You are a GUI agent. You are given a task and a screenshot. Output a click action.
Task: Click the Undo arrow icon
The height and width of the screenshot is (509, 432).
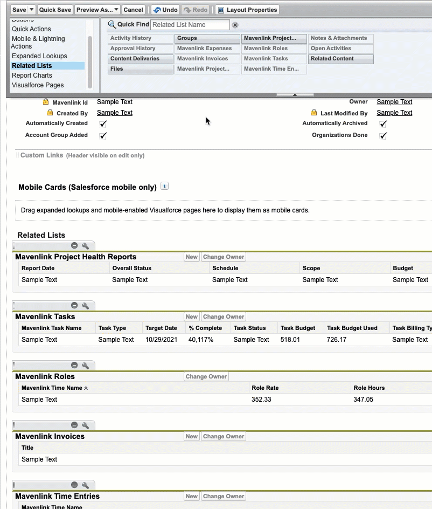click(157, 10)
